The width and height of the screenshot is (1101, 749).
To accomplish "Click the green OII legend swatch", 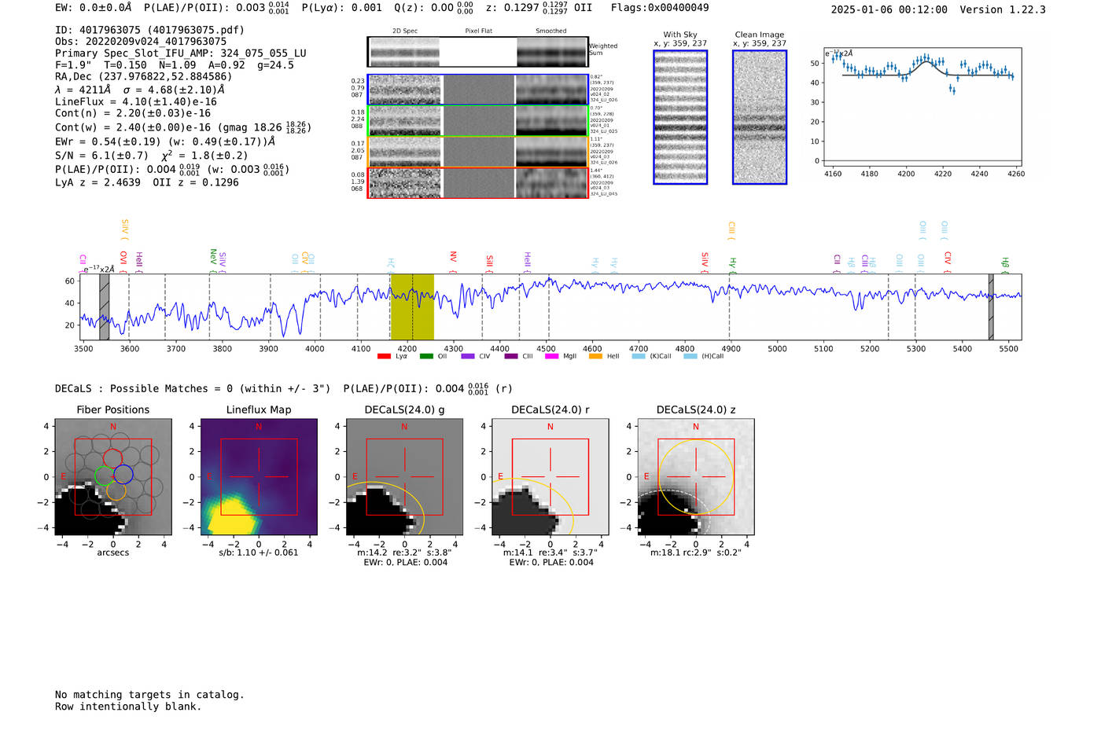I will click(426, 357).
